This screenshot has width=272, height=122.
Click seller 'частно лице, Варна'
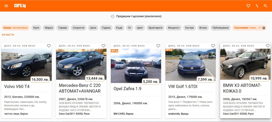[x=16, y=114]
